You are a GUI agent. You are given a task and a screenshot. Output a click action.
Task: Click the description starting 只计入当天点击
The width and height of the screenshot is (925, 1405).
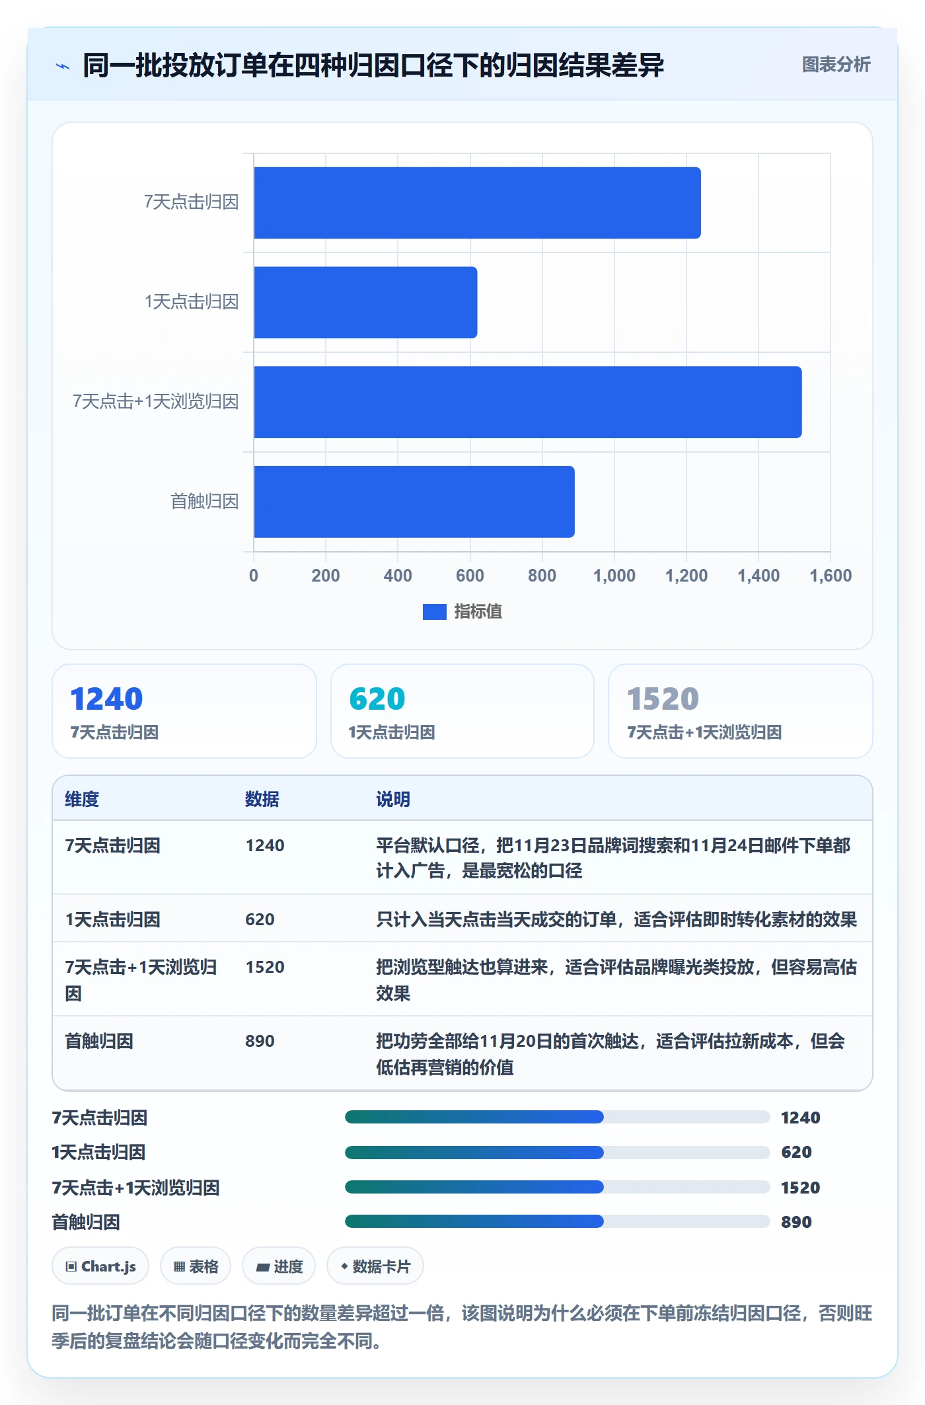616,920
